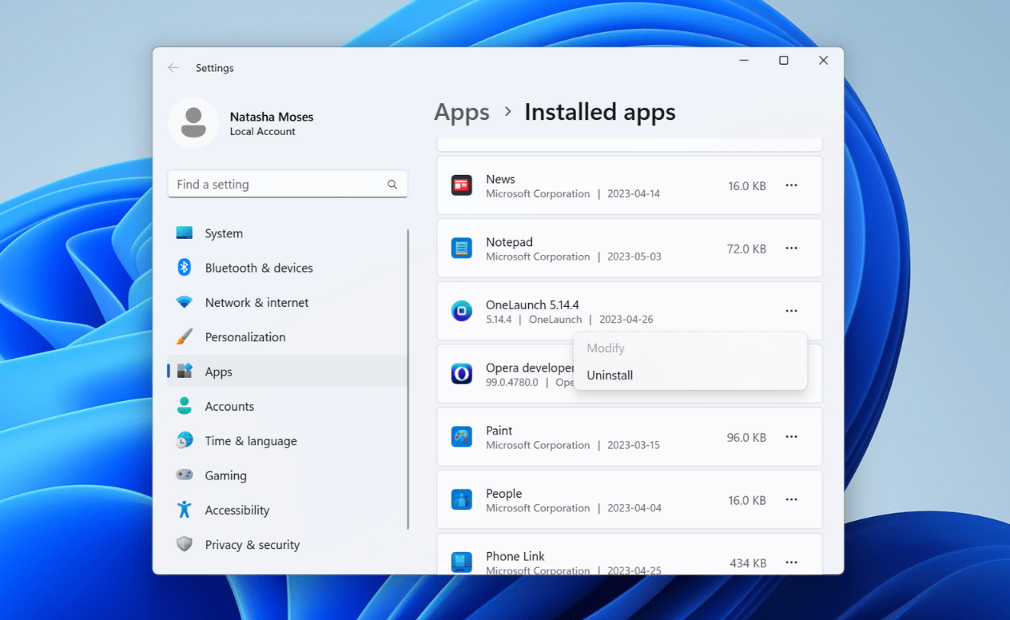Viewport: 1010px width, 620px height.
Task: Click the search magnifier icon
Action: pyautogui.click(x=392, y=185)
